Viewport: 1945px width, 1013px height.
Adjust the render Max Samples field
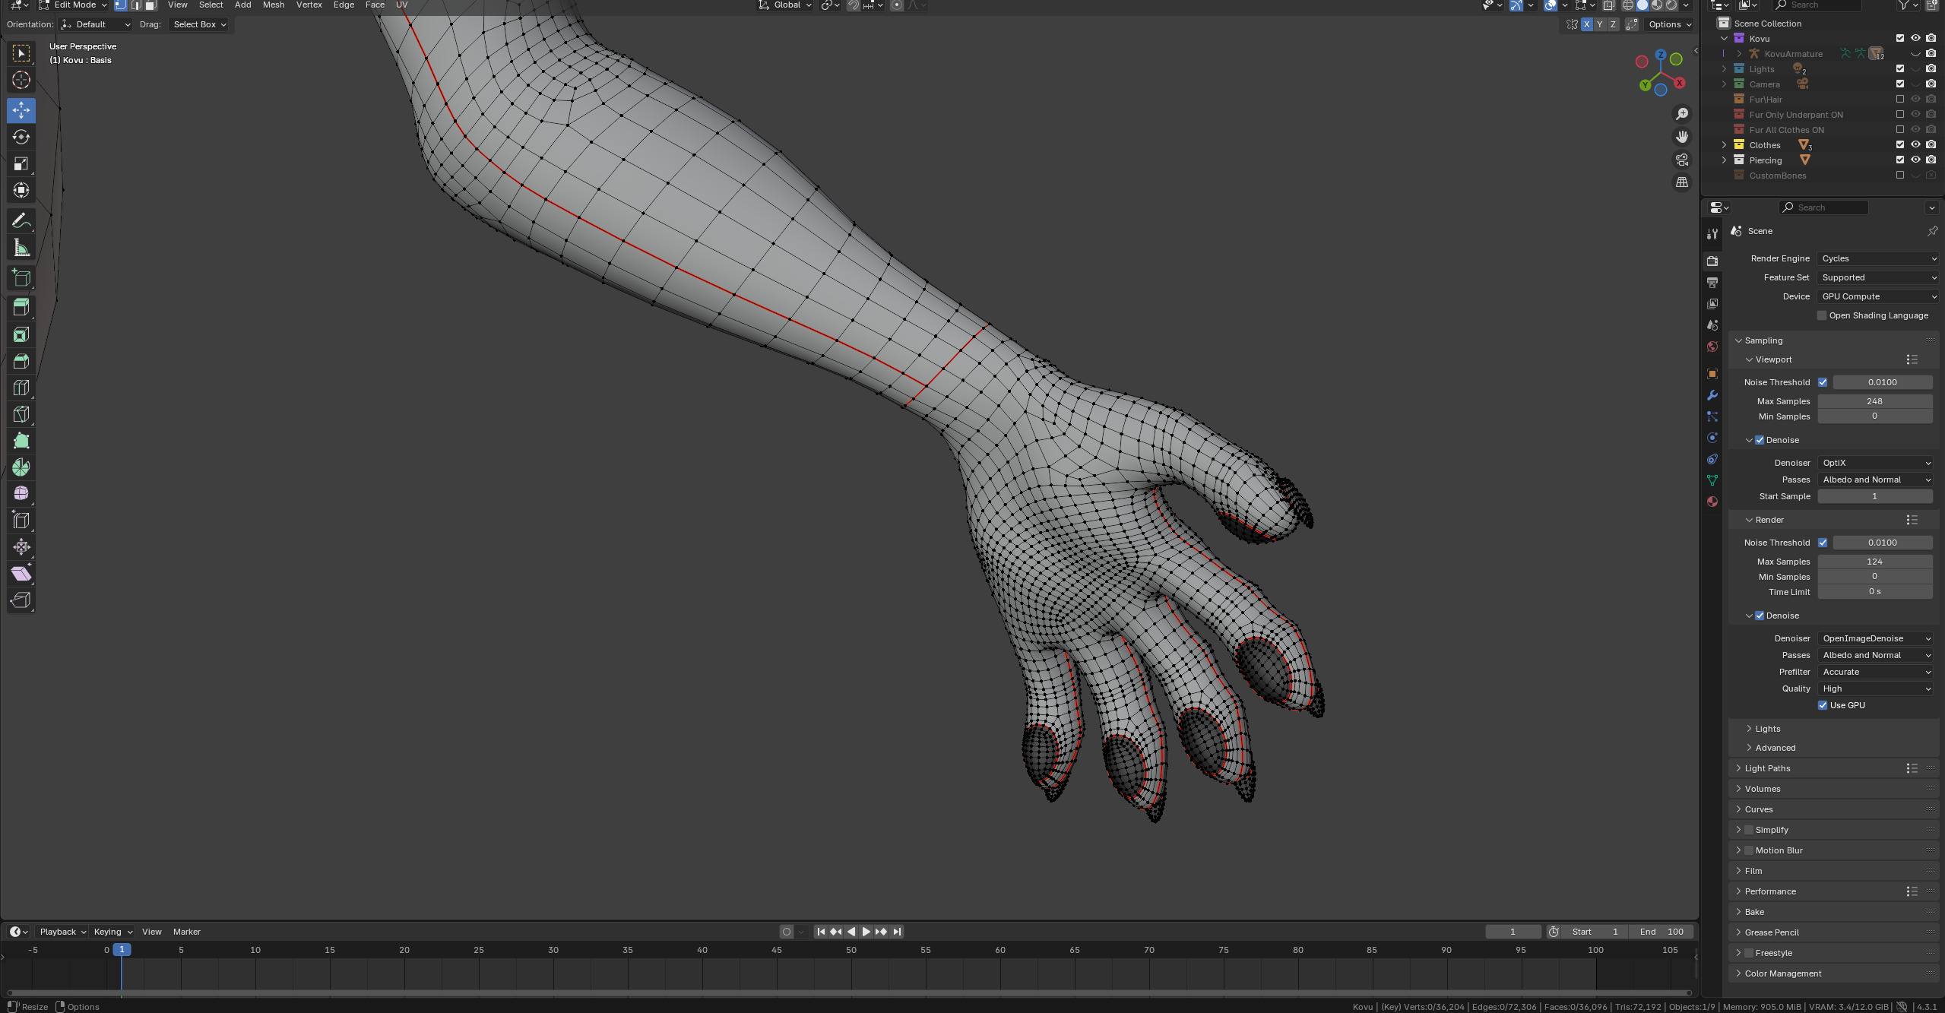click(x=1874, y=562)
